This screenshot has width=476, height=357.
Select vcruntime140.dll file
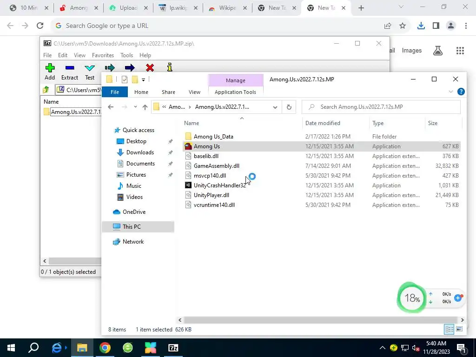tap(214, 205)
